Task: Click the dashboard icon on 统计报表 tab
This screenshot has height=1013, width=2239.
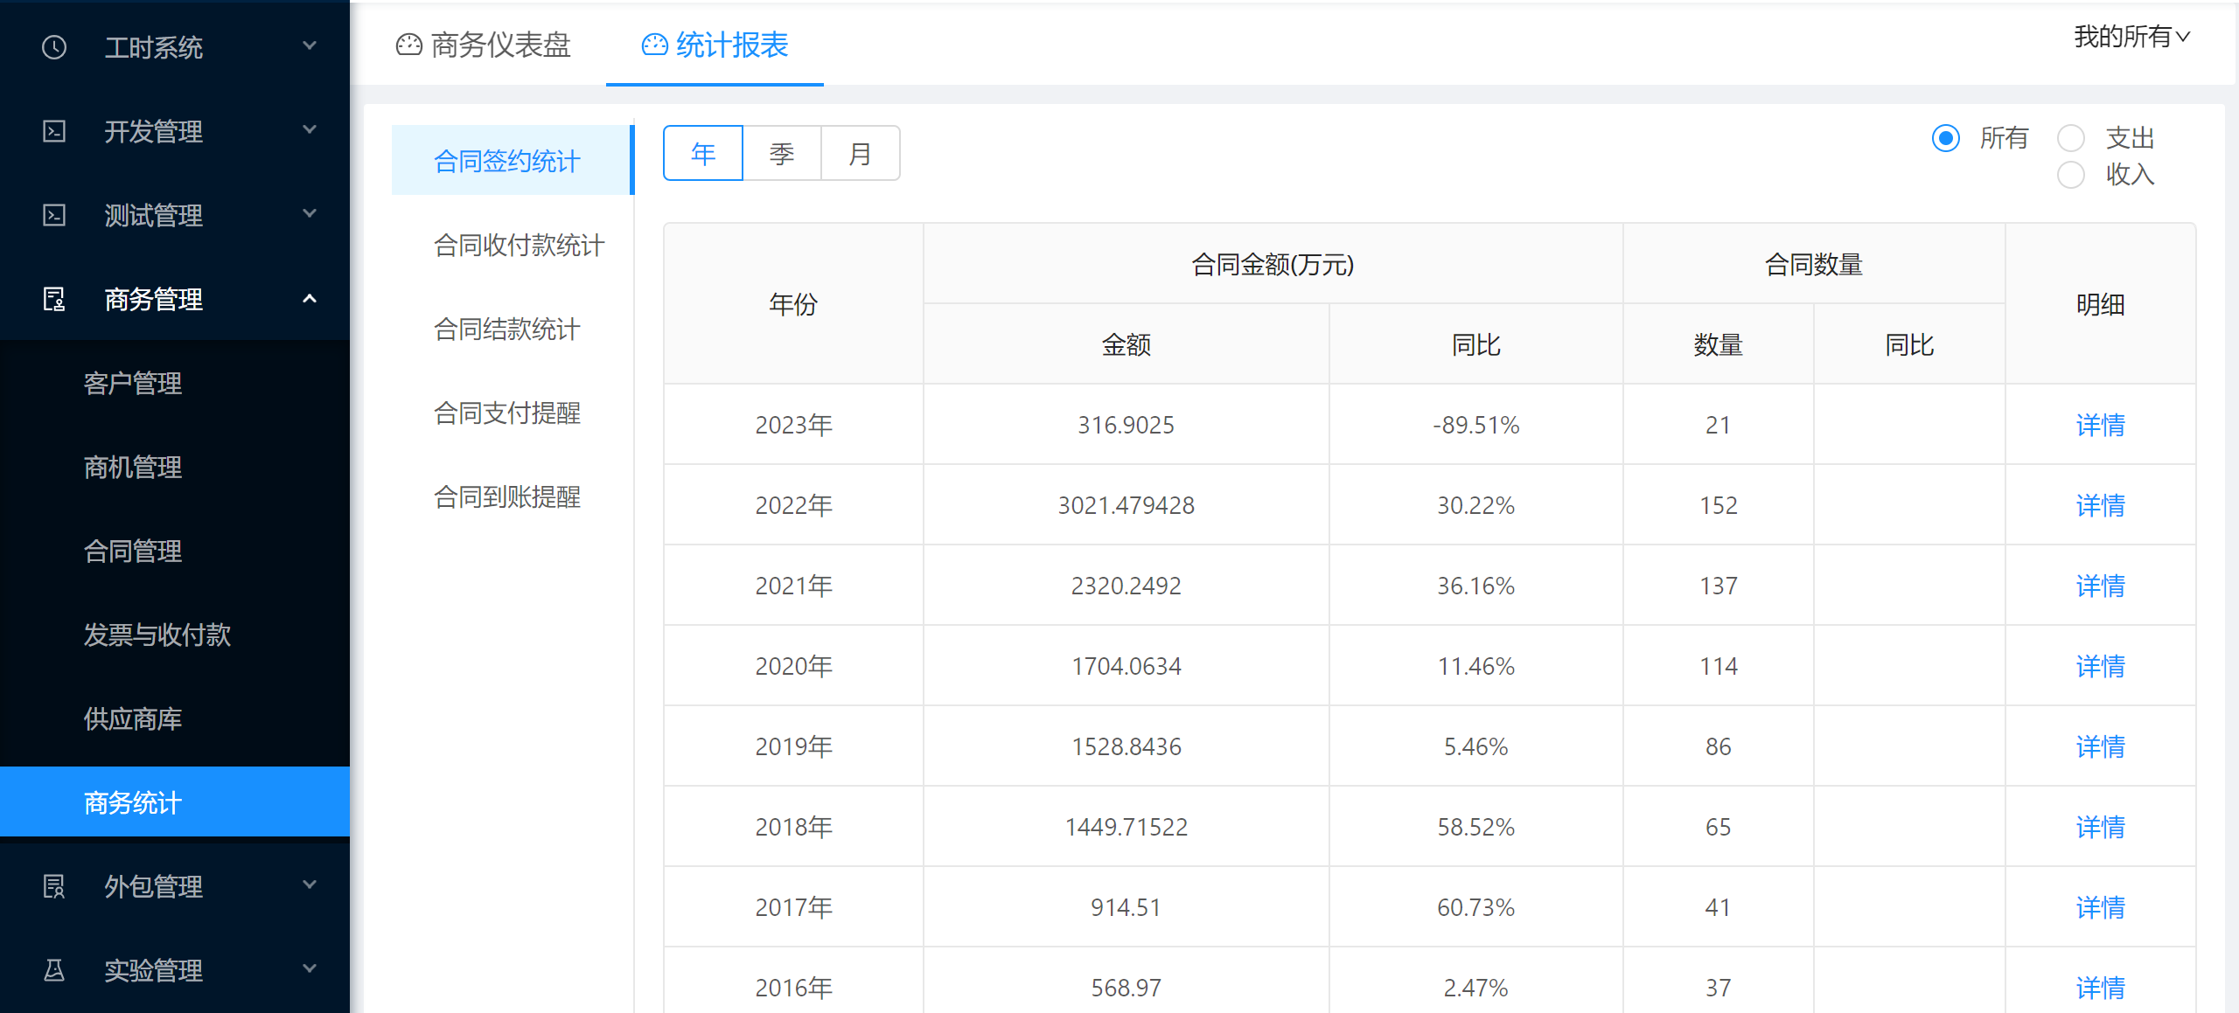Action: click(654, 45)
